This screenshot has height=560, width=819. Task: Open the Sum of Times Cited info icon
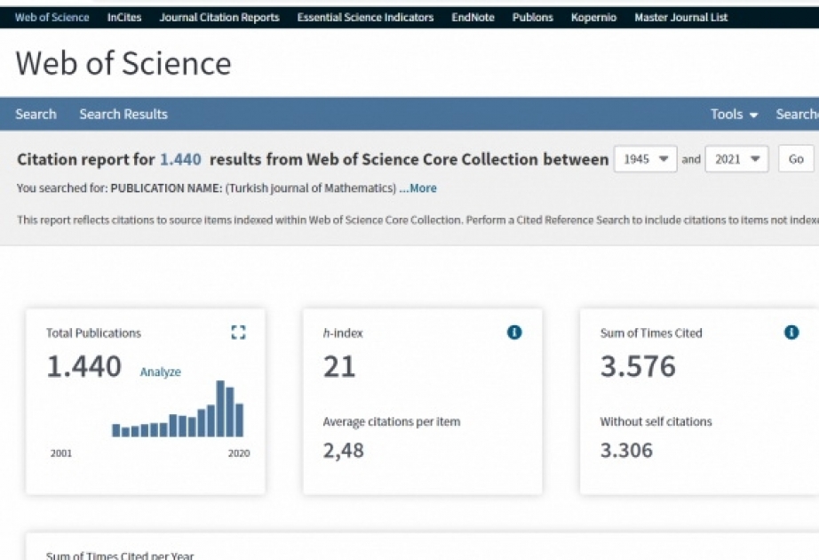[791, 332]
